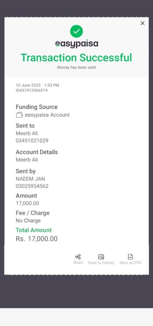Screen dimensions: 153x326
Task: Click the No Charge fee text
Action: (28, 221)
